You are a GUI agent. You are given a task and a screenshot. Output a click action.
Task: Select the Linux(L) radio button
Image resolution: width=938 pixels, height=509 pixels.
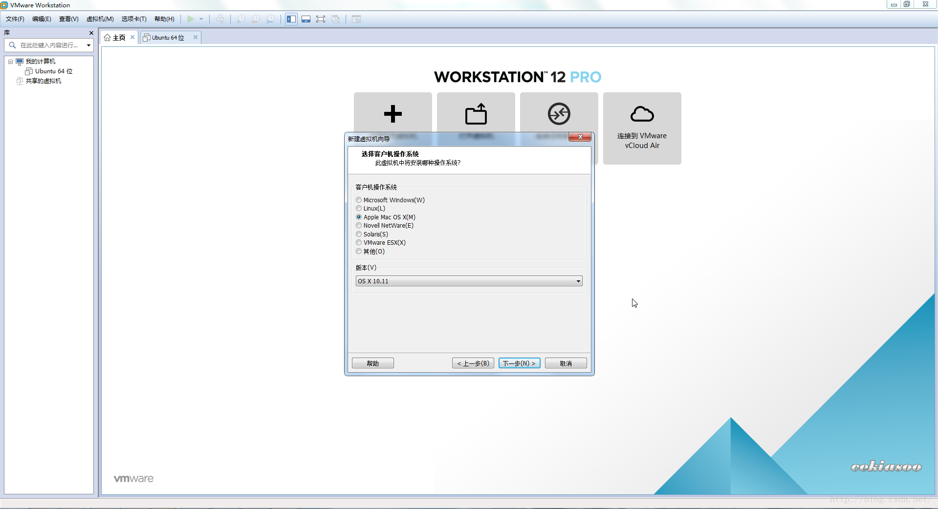359,209
